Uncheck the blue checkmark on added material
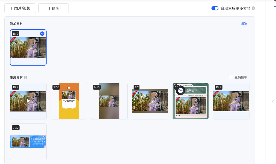This screenshot has height=164, width=276. (42, 34)
